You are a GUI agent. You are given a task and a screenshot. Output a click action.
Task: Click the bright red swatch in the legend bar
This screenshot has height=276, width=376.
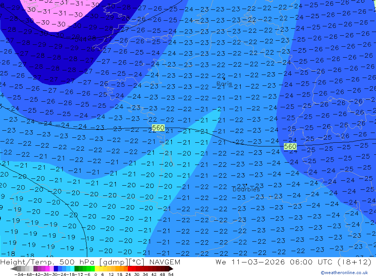click(130, 268)
